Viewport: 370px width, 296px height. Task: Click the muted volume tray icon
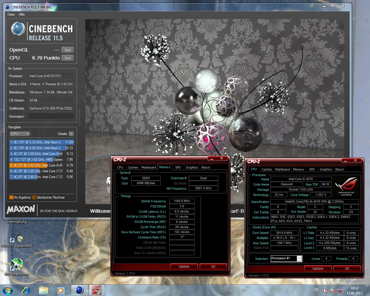point(325,291)
